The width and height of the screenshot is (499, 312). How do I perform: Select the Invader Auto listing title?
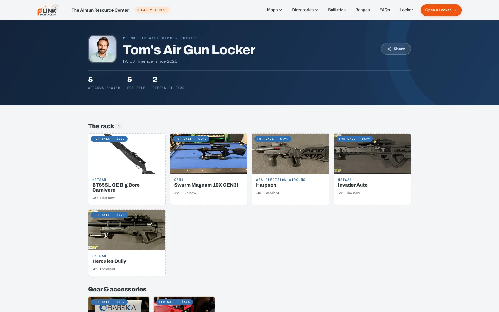click(353, 185)
